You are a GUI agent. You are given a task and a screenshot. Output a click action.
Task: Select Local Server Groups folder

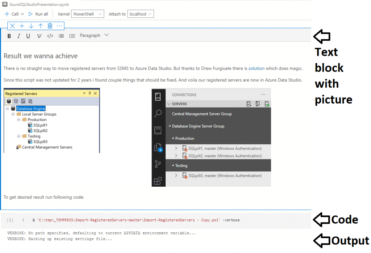39,114
